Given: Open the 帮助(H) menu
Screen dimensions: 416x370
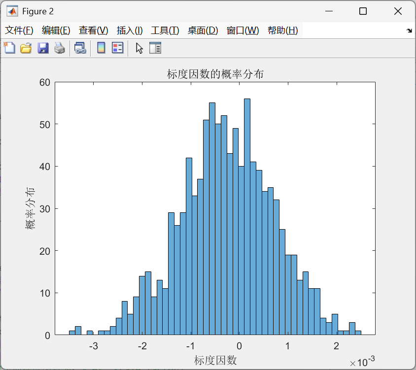Looking at the screenshot, I should [x=283, y=31].
